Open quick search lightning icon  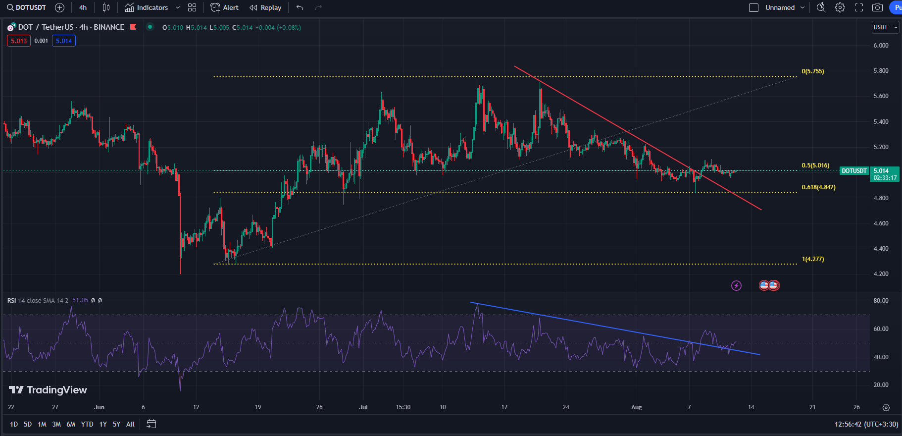pyautogui.click(x=821, y=7)
